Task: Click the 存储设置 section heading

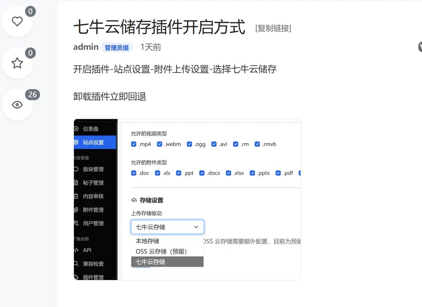Action: [151, 200]
